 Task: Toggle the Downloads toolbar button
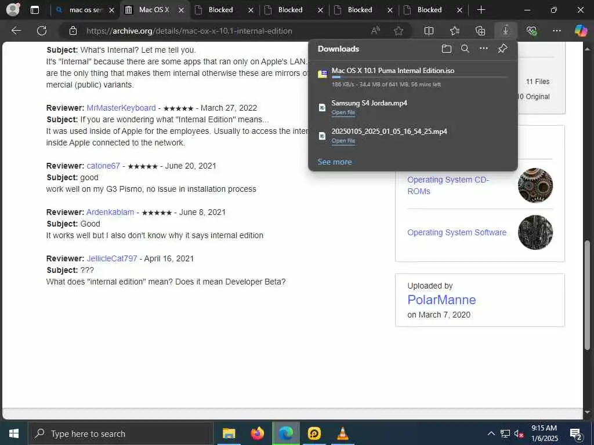pos(506,30)
